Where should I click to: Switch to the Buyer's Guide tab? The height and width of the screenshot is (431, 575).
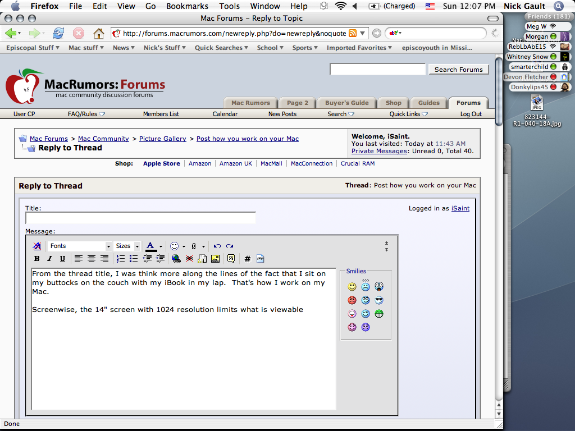346,103
